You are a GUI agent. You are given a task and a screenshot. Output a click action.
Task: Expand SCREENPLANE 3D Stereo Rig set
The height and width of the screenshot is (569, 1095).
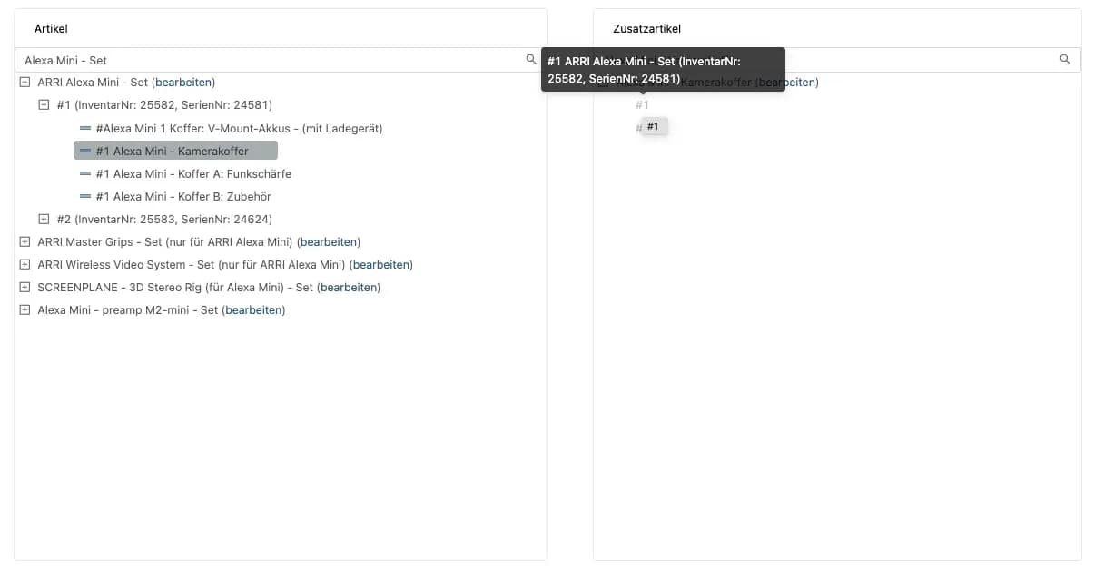tap(25, 288)
